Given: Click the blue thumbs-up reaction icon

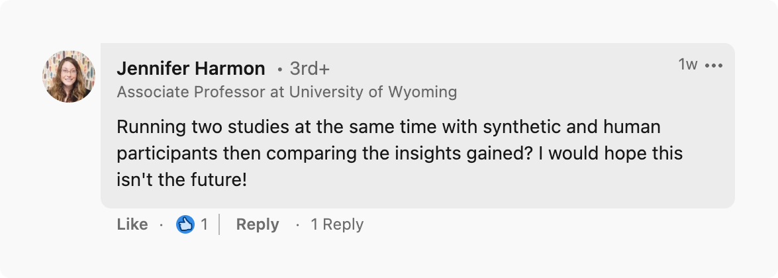Looking at the screenshot, I should pyautogui.click(x=185, y=225).
